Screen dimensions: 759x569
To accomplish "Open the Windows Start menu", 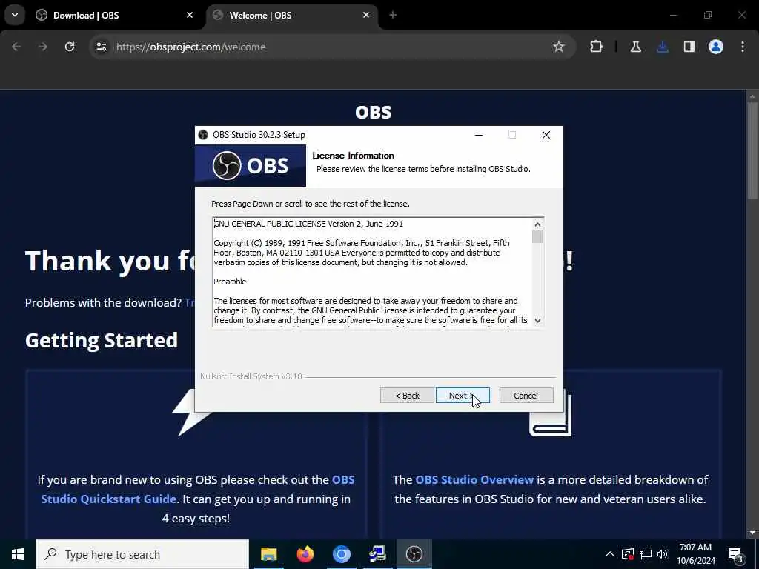I will [18, 554].
